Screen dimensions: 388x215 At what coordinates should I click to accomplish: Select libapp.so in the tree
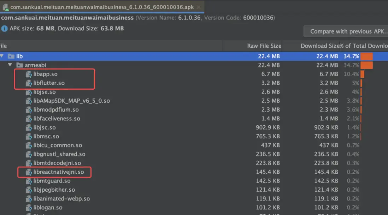[45, 74]
